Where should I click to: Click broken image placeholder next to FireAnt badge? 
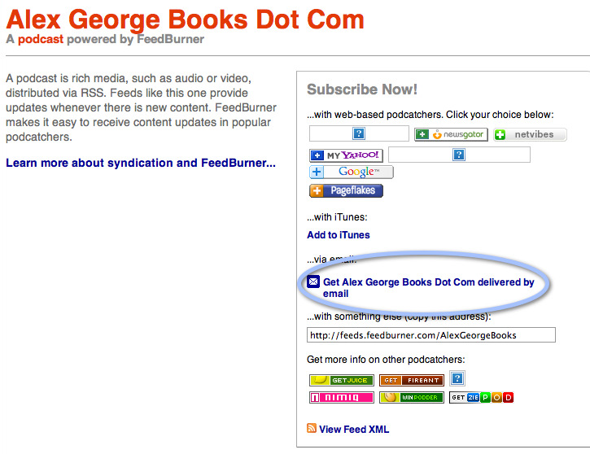click(x=457, y=378)
